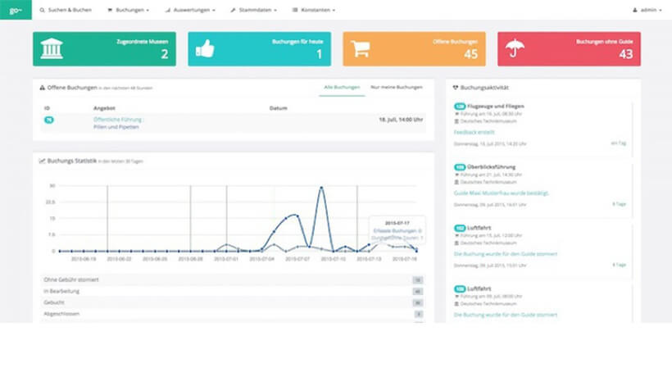The width and height of the screenshot is (672, 377).
Task: Click the ID badge next to Überblicksführung
Action: click(x=460, y=166)
